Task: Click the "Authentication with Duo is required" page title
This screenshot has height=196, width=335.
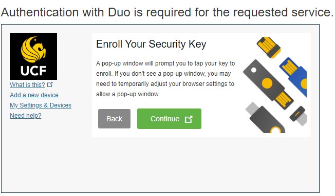Action: [167, 12]
